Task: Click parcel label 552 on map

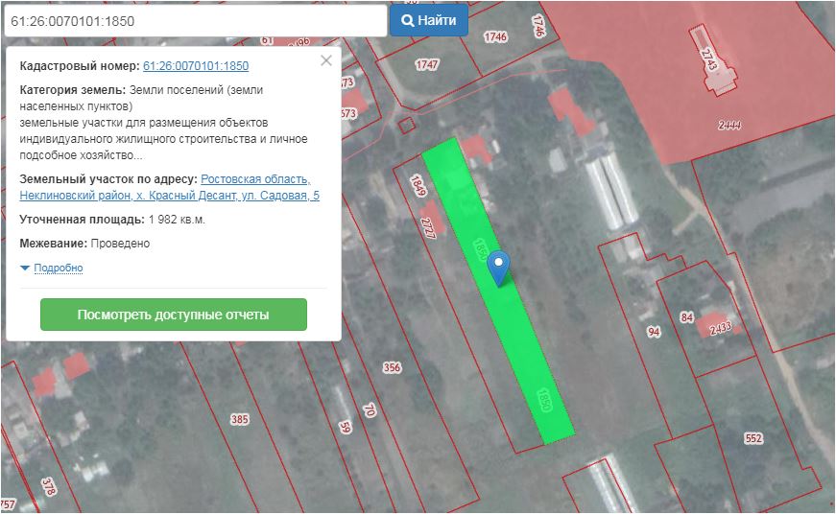Action: click(753, 438)
